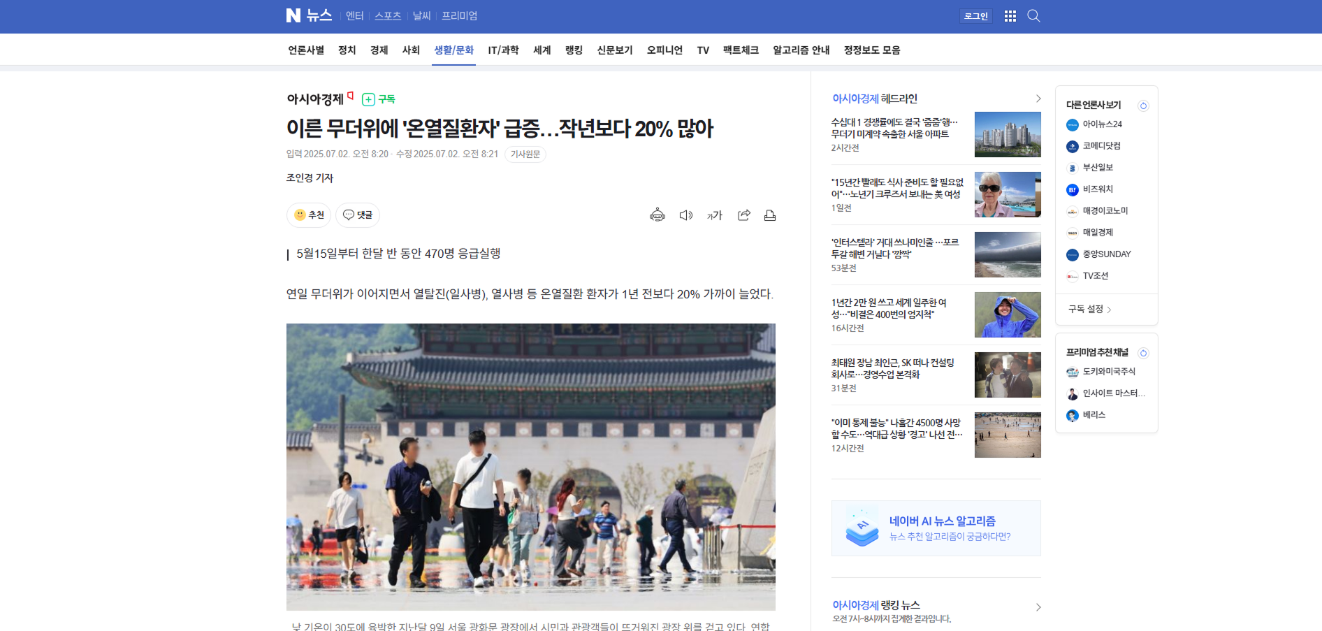The height and width of the screenshot is (631, 1322).
Task: Expand 아시아경제 랭킹 뉴스 arrow
Action: [1038, 607]
